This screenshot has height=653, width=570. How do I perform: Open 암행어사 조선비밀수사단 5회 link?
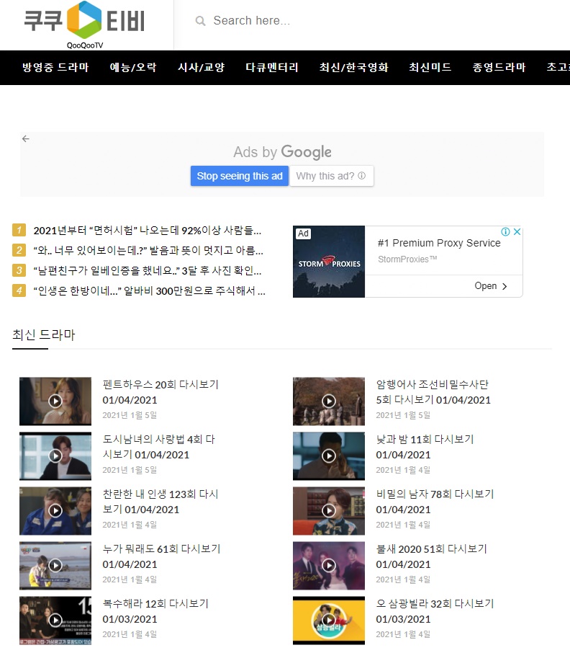433,392
